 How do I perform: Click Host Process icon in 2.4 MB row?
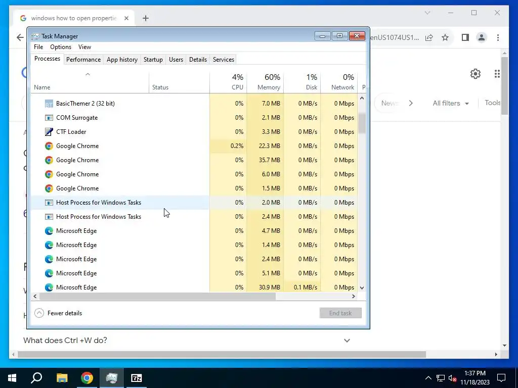coord(49,217)
